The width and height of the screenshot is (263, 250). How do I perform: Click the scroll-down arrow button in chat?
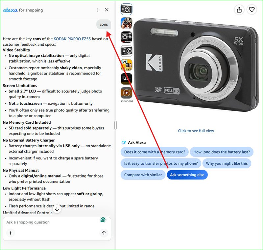click(x=57, y=209)
